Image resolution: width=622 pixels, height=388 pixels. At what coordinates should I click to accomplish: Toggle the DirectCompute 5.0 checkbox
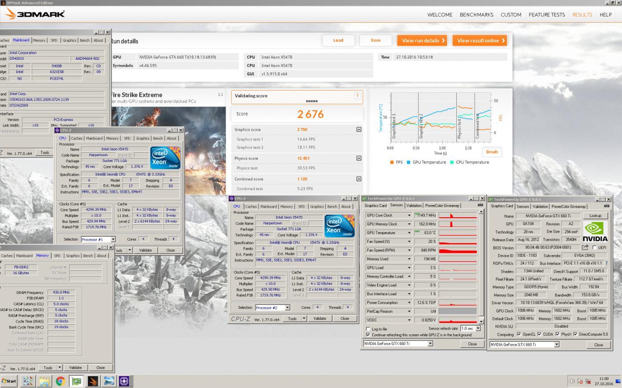click(x=575, y=334)
